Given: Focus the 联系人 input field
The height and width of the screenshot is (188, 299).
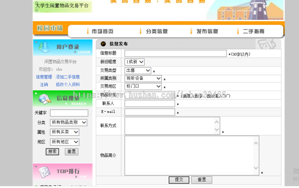Looking at the screenshot, I should coord(150,103).
